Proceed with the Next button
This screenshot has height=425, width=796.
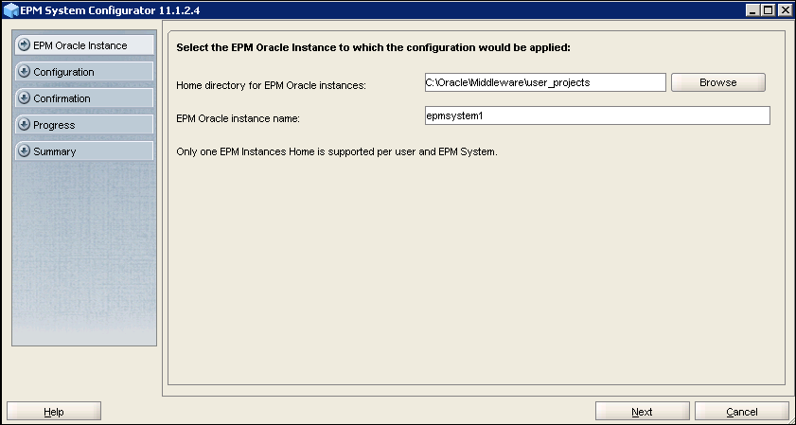tap(642, 412)
